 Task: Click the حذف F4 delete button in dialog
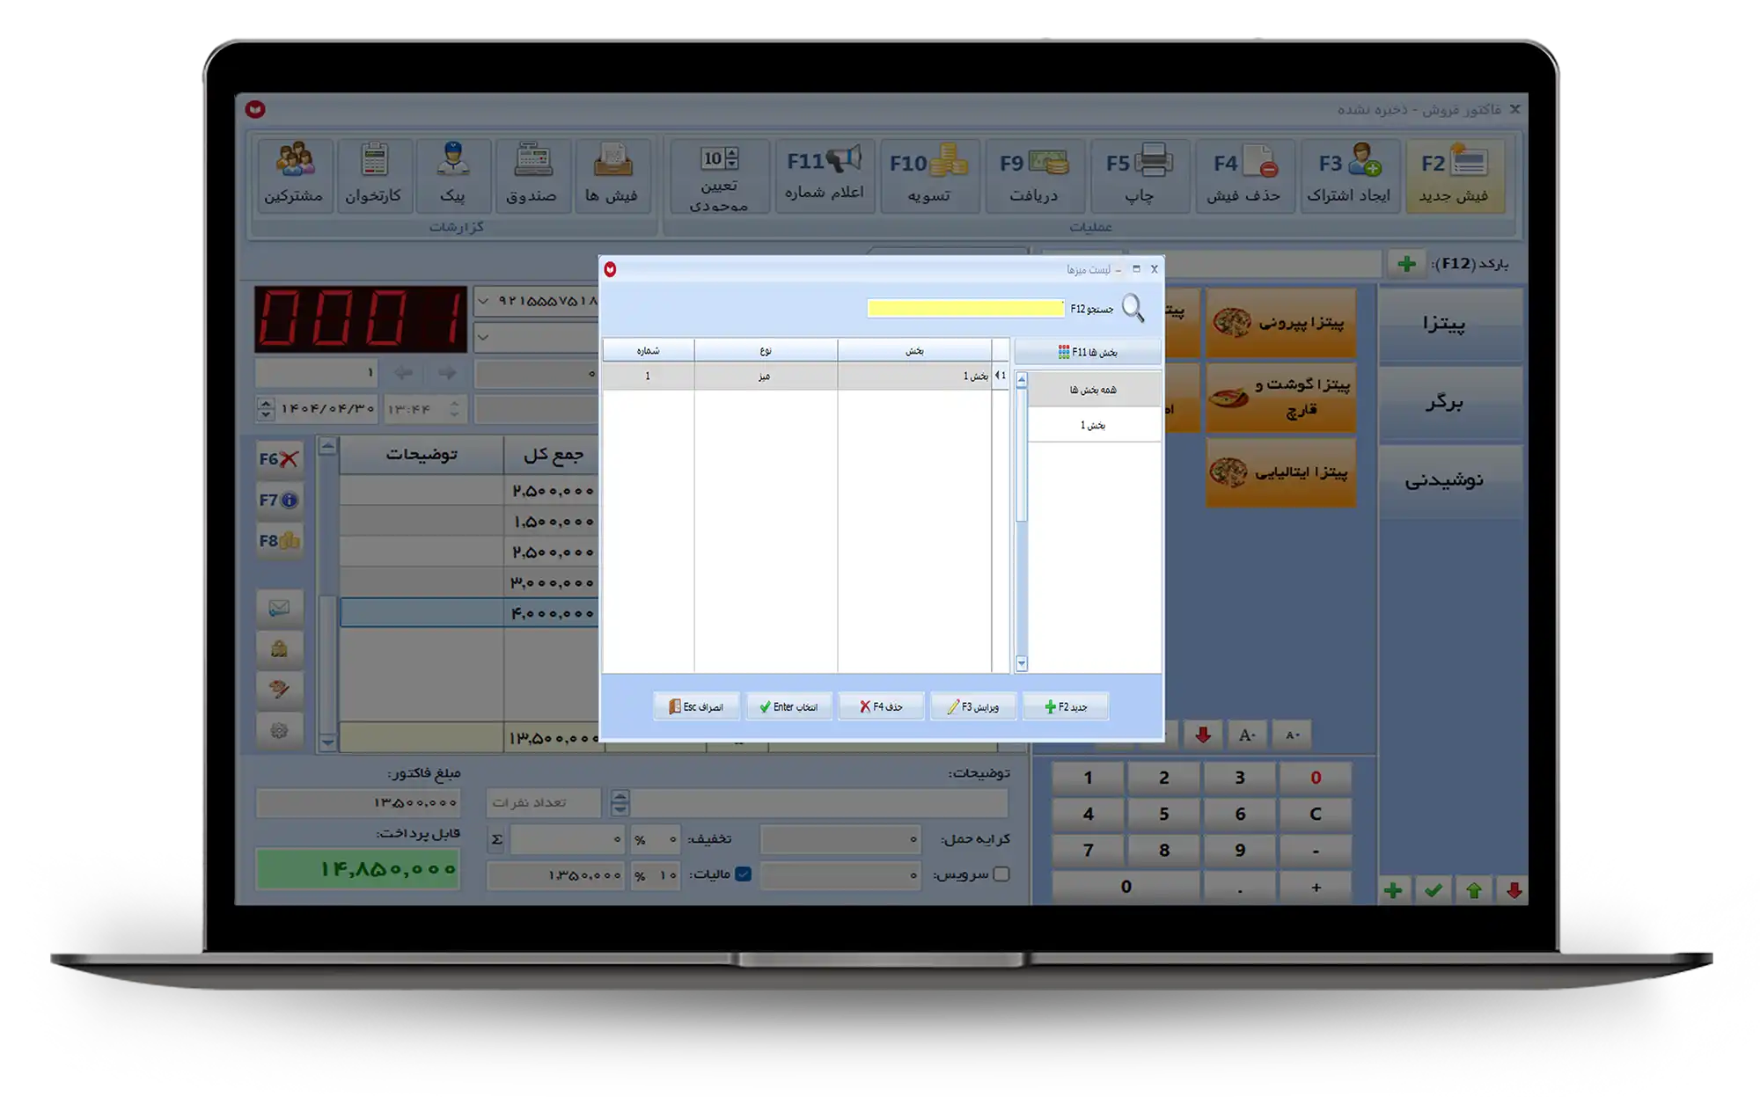click(881, 706)
